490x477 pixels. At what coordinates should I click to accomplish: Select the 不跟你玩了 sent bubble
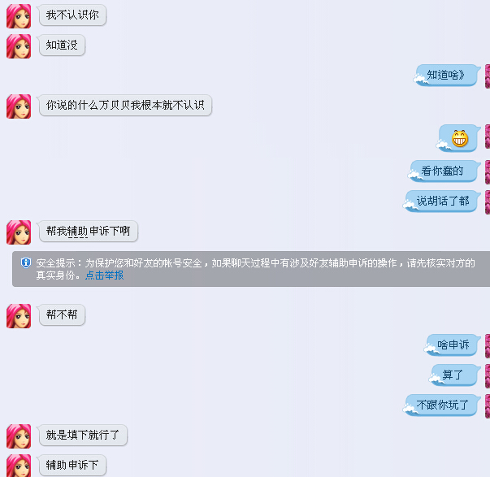[441, 405]
